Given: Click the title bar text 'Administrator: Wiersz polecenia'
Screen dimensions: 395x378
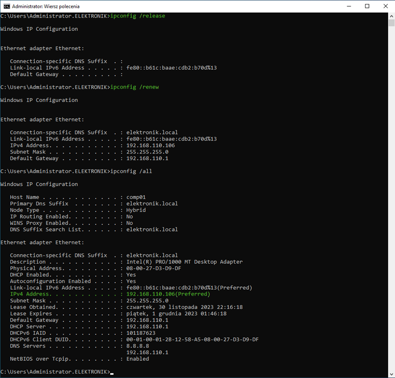Looking at the screenshot, I should coord(46,6).
